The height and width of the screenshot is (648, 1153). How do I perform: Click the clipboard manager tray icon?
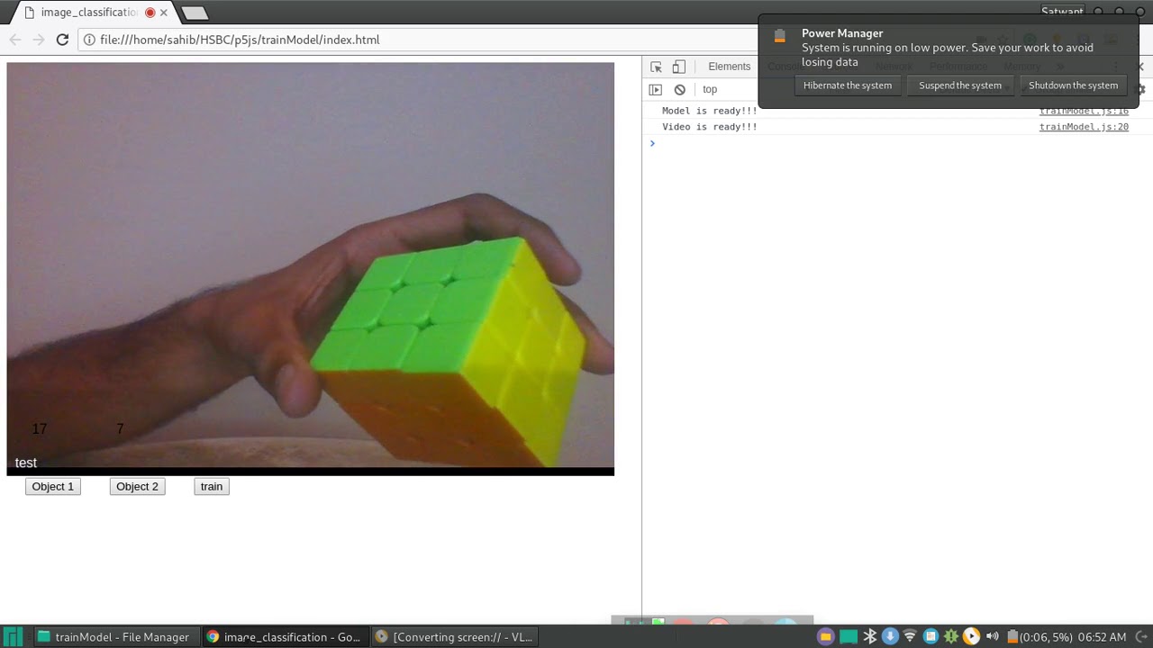pyautogui.click(x=931, y=636)
